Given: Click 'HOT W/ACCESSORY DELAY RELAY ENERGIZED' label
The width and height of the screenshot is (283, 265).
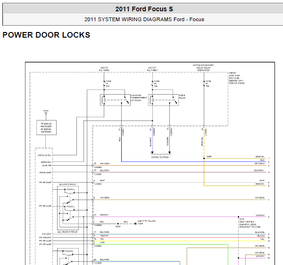Looking at the screenshot, I should [203, 68].
